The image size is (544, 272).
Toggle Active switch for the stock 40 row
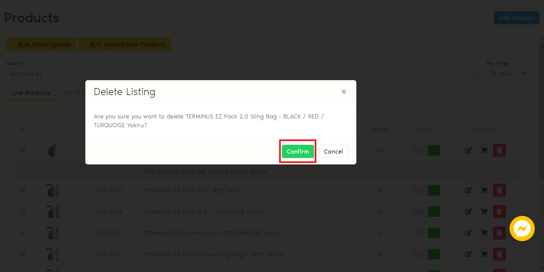pyautogui.click(x=425, y=151)
